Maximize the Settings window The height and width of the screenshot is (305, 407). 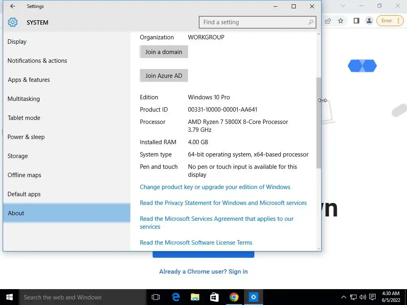[x=294, y=6]
